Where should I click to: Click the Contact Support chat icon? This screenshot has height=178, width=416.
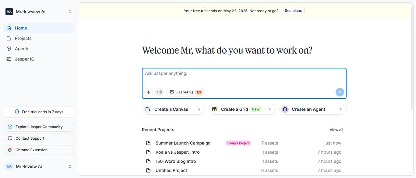click(x=10, y=138)
